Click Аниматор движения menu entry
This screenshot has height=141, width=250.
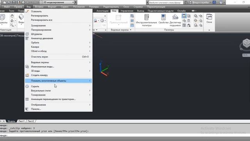[x=59, y=38]
